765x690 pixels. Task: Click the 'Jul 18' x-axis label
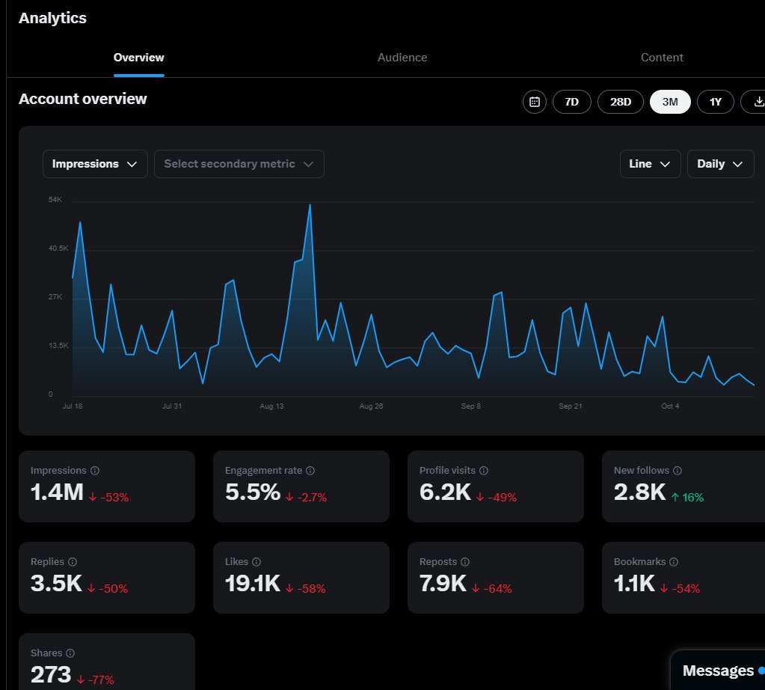[73, 406]
